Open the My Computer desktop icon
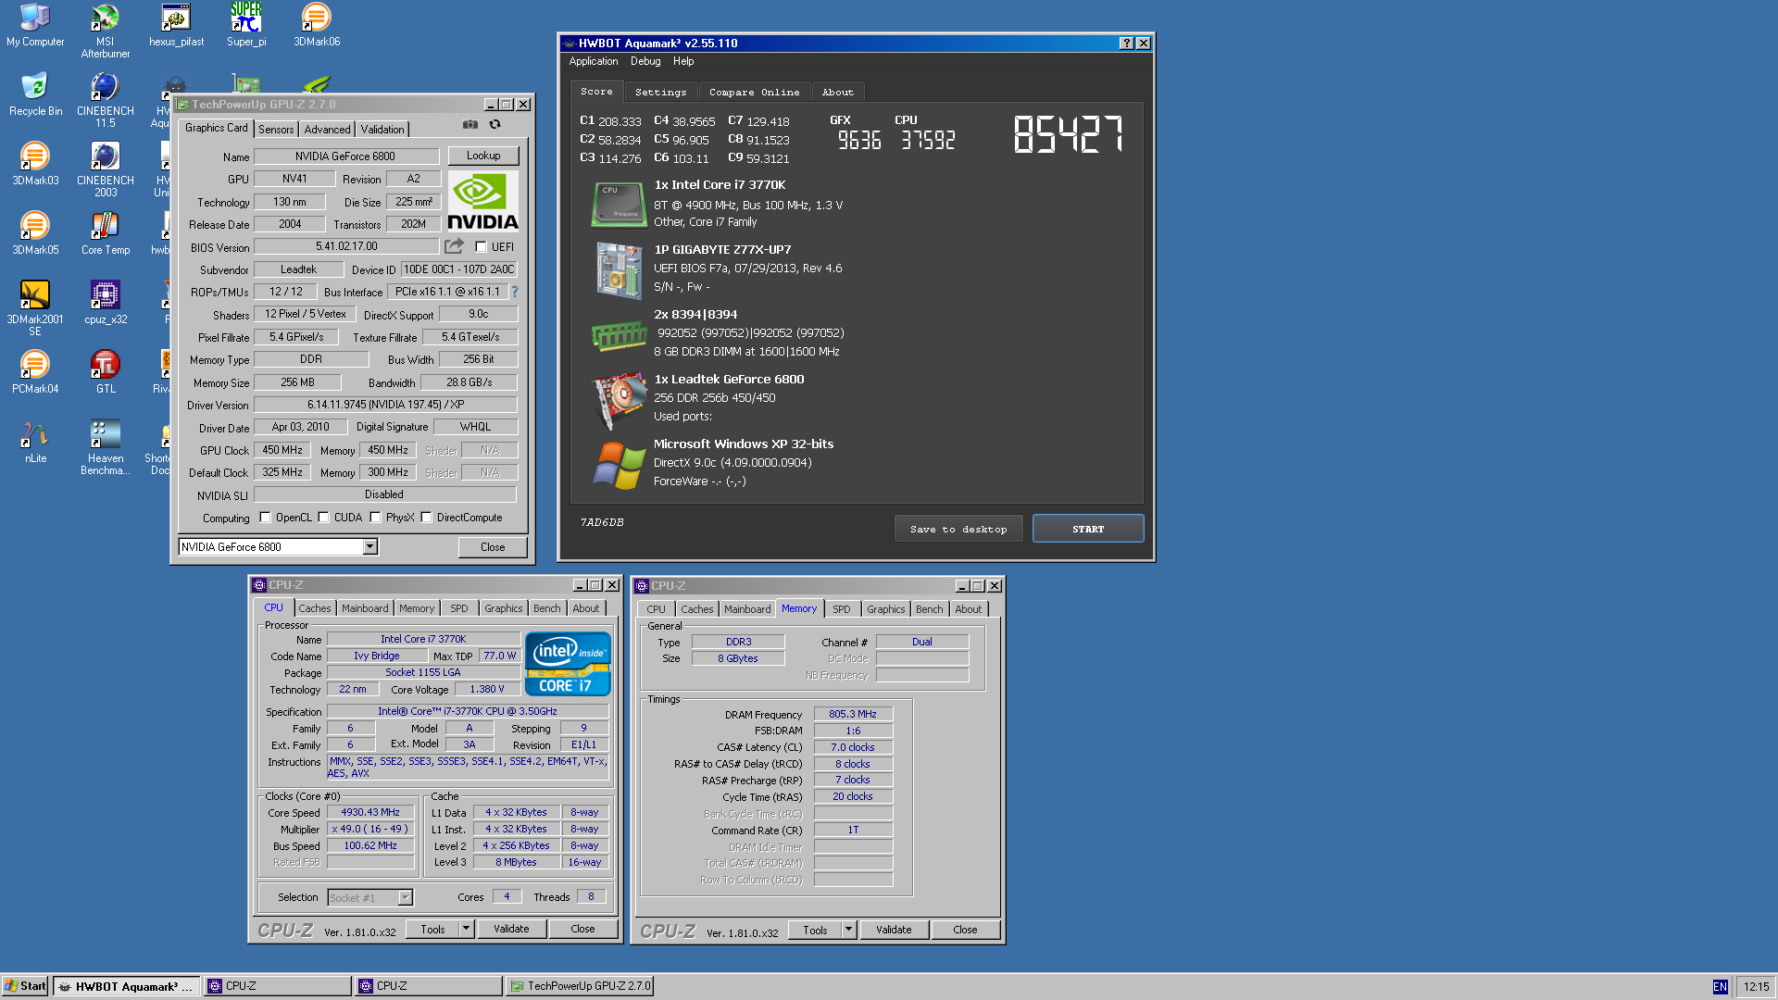 [x=35, y=25]
